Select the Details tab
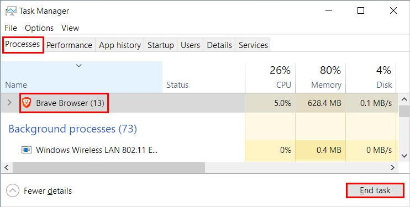The width and height of the screenshot is (410, 207). point(219,45)
